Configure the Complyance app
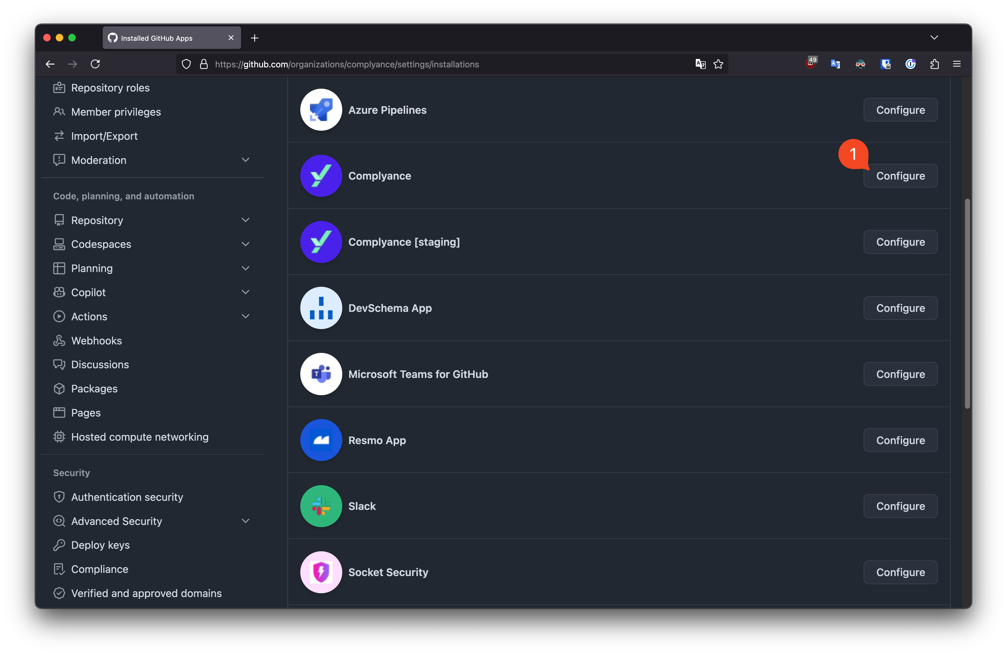This screenshot has height=655, width=1007. 900,176
